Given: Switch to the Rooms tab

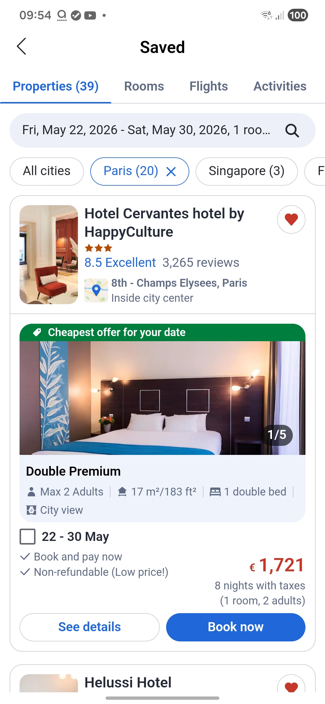Looking at the screenshot, I should coord(144,86).
